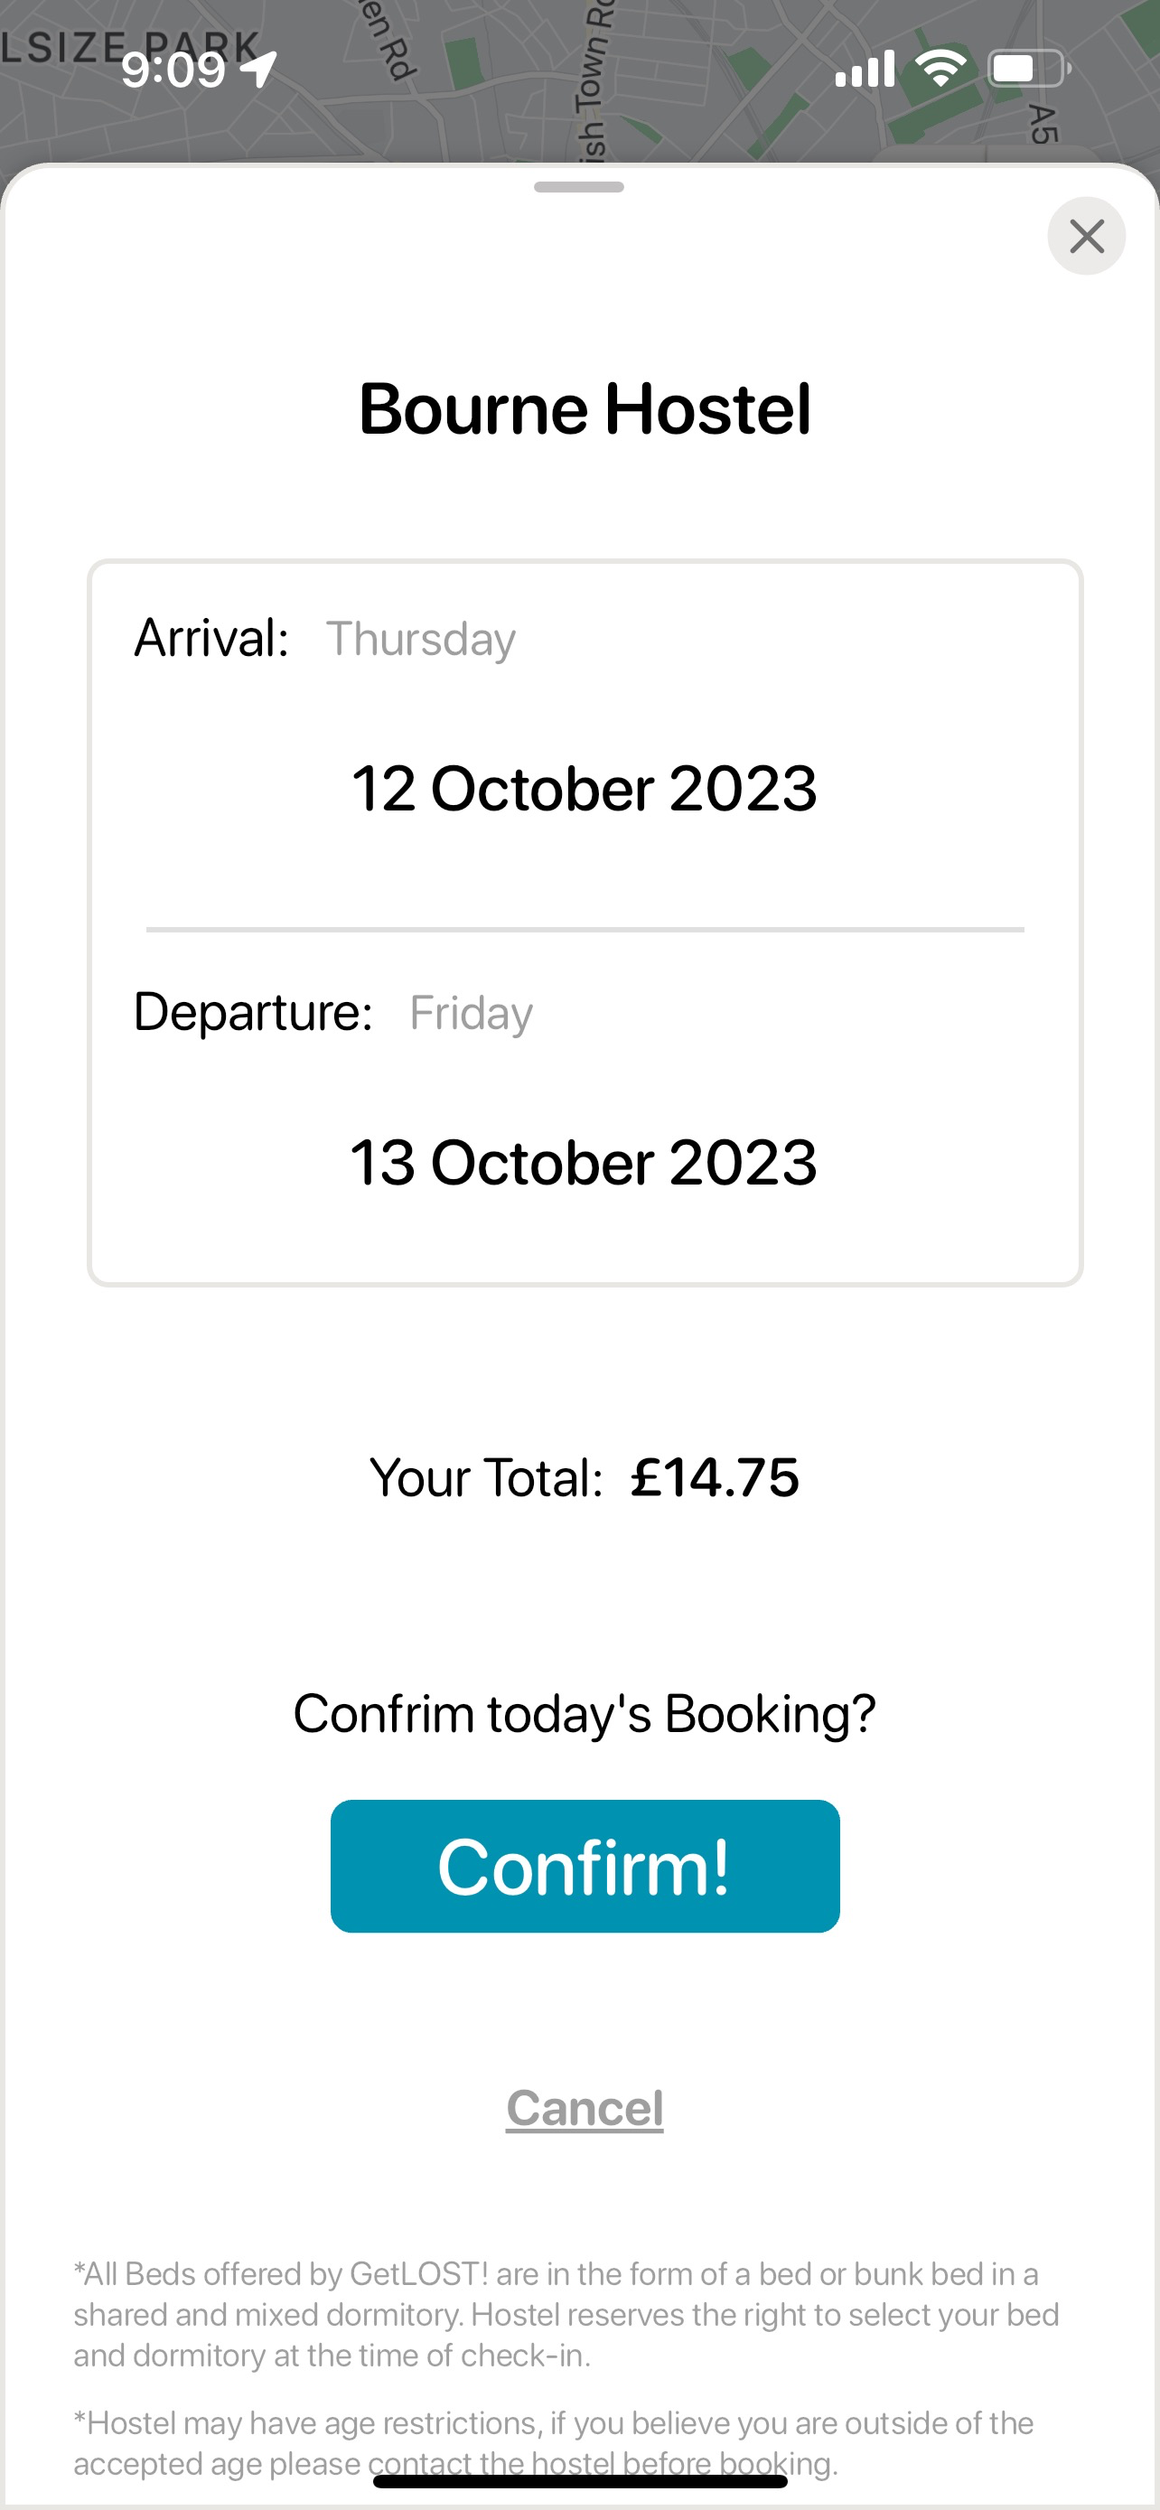This screenshot has width=1160, height=2510.
Task: Tap the Departure: label
Action: [x=253, y=1011]
